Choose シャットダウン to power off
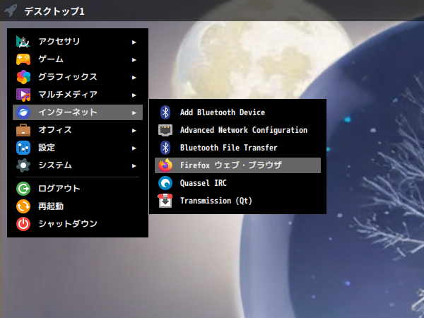 click(78, 224)
